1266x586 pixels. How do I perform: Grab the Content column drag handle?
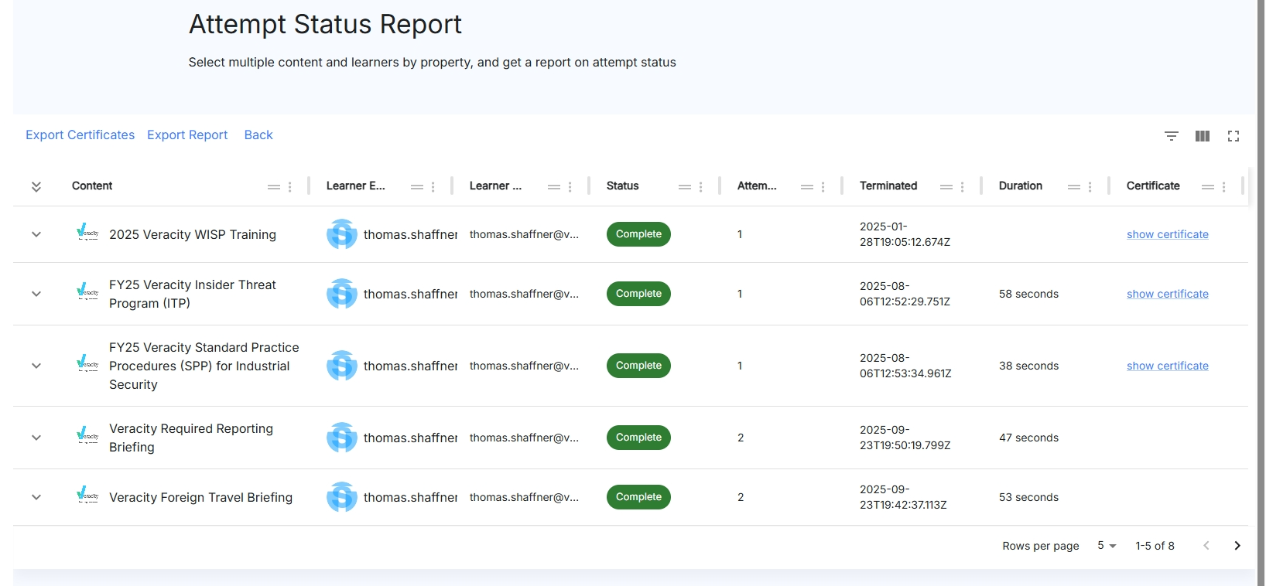[x=274, y=187]
